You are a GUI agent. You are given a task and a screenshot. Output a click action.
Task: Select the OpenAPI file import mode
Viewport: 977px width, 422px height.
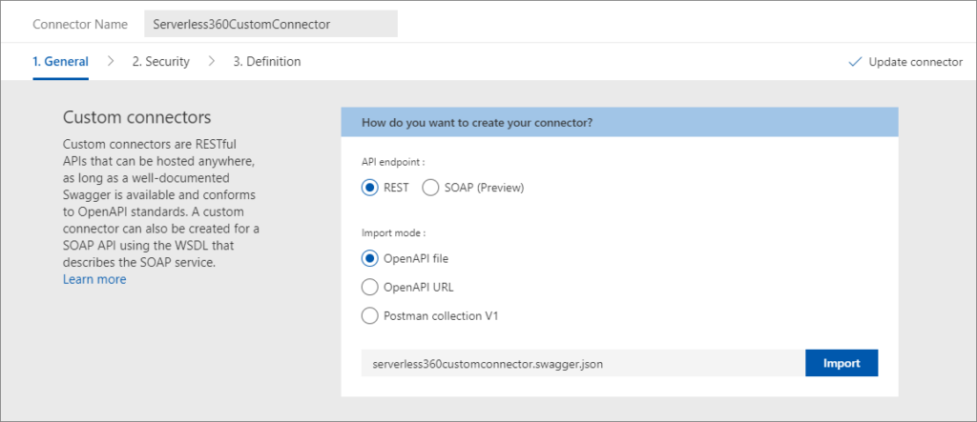[370, 258]
